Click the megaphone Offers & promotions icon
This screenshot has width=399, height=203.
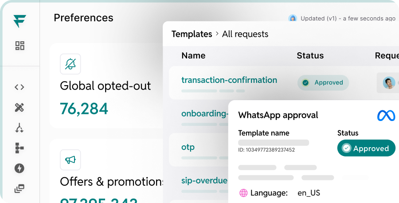pos(70,160)
